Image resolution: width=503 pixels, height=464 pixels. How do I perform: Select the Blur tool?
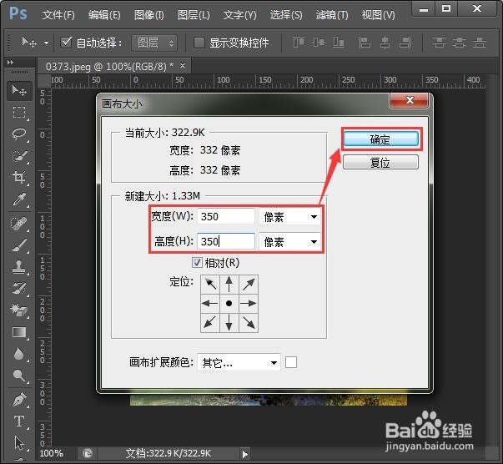(19, 354)
